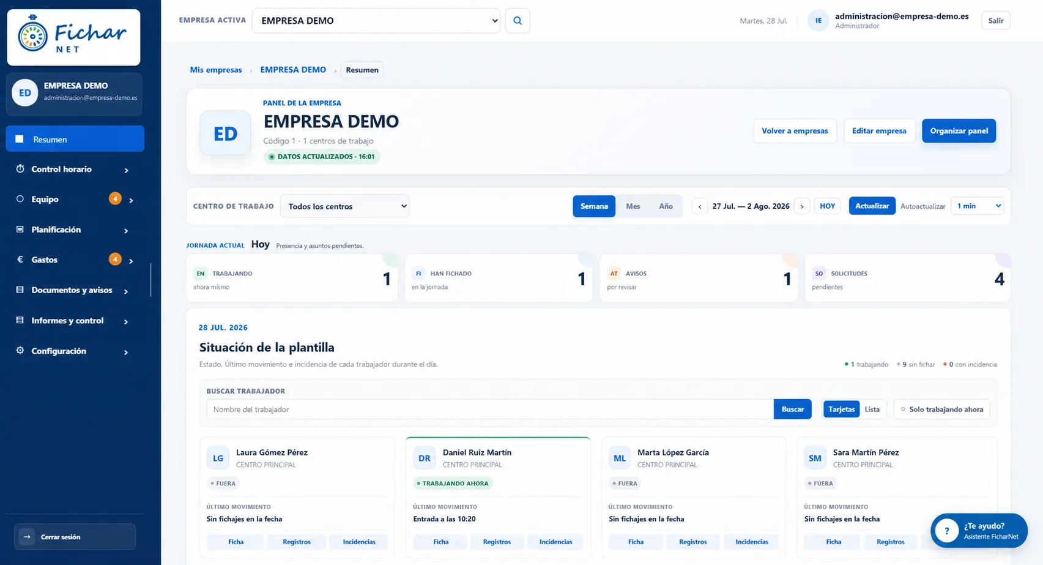Switch worker view to Lista

click(x=872, y=410)
